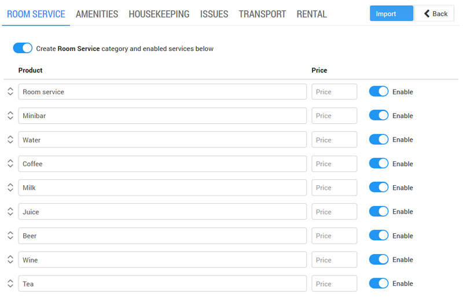Click the reorder arrows beside Water
463x298 pixels.
point(10,139)
